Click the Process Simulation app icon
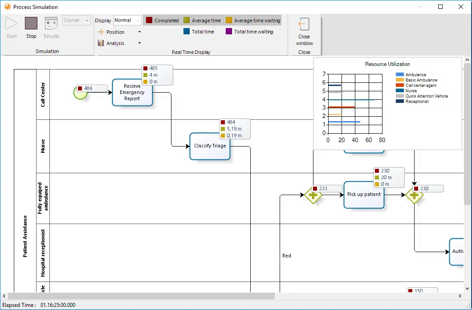Viewport: 472px width, 310px height. (x=7, y=7)
